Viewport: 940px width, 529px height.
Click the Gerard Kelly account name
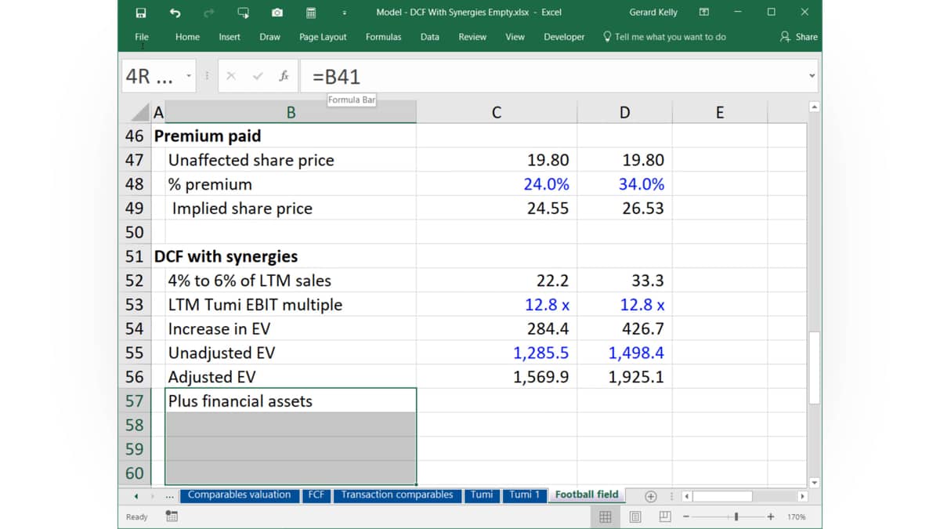[653, 13]
